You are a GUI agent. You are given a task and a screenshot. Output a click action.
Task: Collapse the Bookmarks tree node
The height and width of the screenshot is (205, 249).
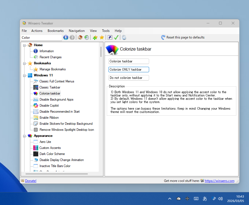24,63
